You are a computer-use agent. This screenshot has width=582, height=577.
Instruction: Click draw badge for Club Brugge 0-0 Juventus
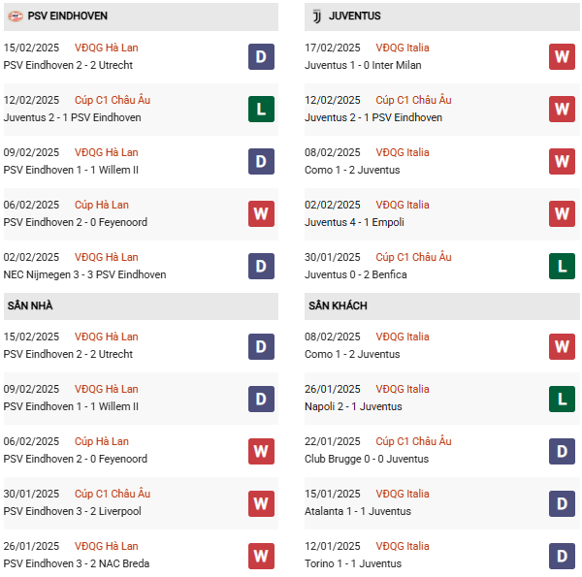[562, 450]
